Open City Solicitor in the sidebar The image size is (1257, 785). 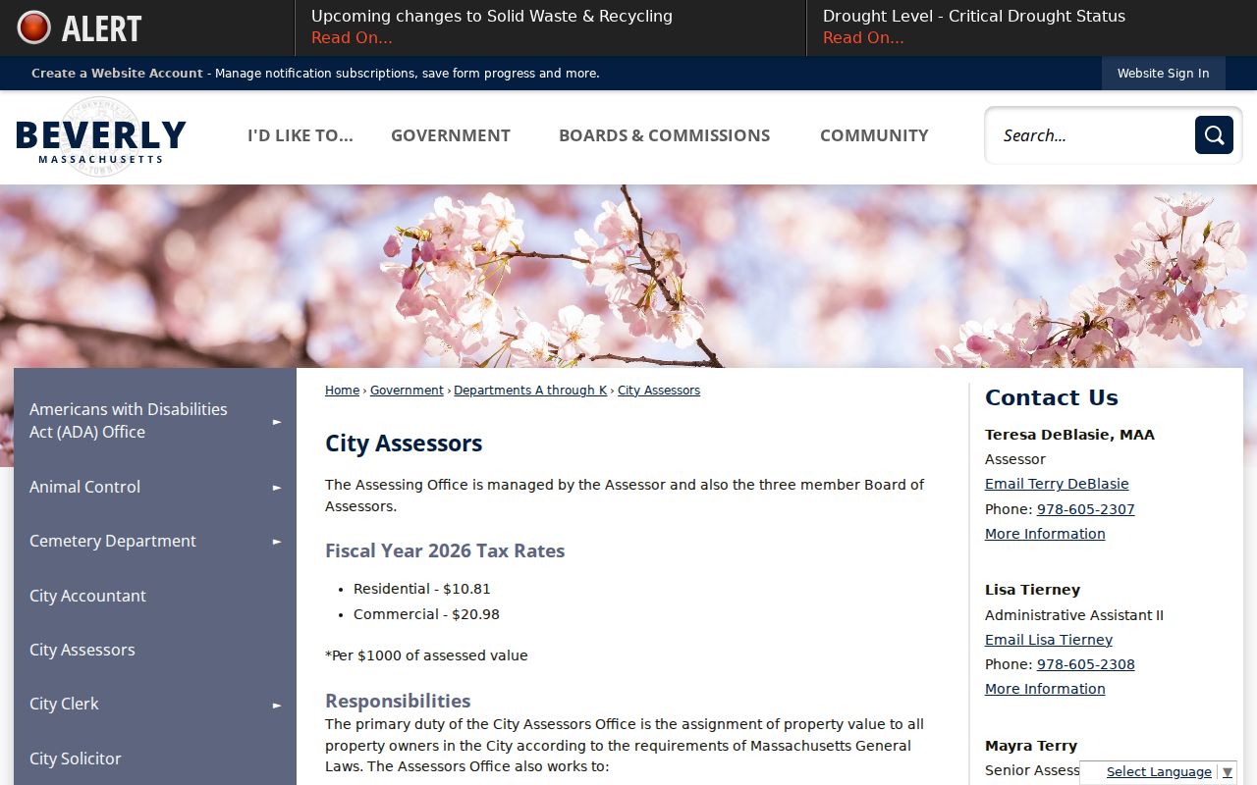click(76, 759)
